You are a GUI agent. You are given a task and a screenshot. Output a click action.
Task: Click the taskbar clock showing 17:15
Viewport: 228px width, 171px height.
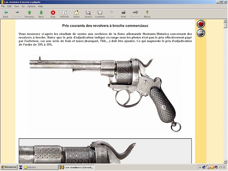(x=222, y=168)
